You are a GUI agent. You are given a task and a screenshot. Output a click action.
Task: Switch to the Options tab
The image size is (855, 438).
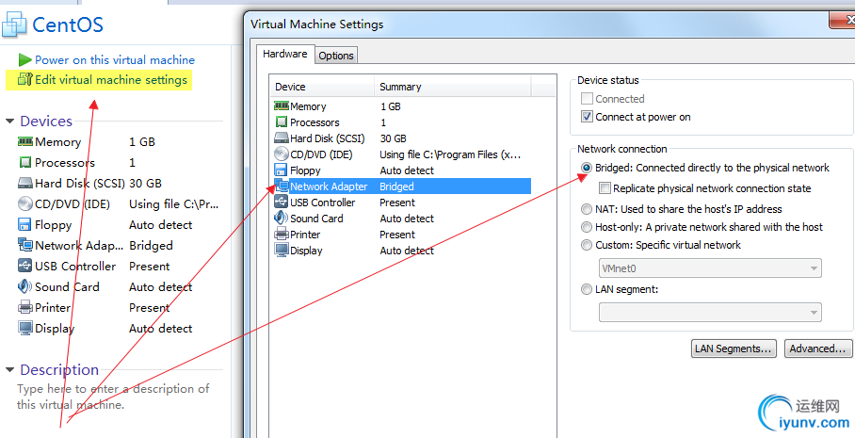336,56
